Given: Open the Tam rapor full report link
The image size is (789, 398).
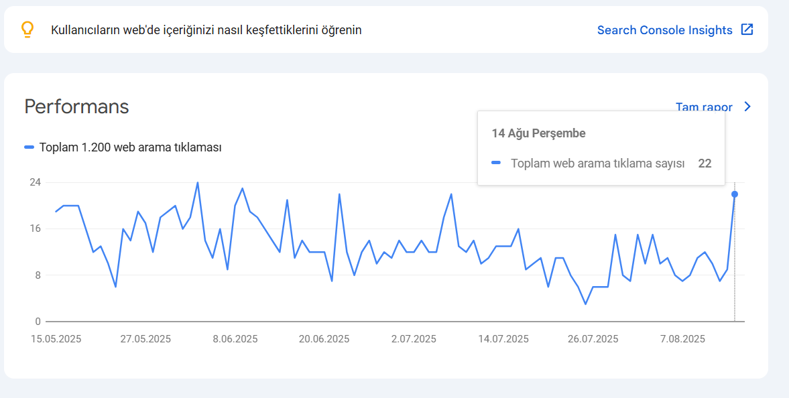Looking at the screenshot, I should pyautogui.click(x=704, y=107).
